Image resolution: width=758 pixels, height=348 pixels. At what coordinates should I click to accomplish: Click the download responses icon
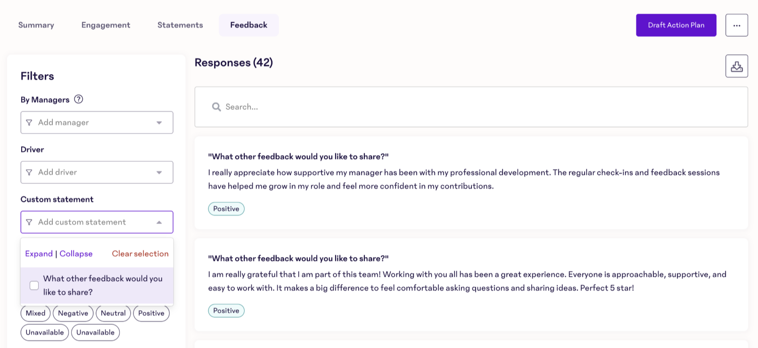tap(736, 66)
